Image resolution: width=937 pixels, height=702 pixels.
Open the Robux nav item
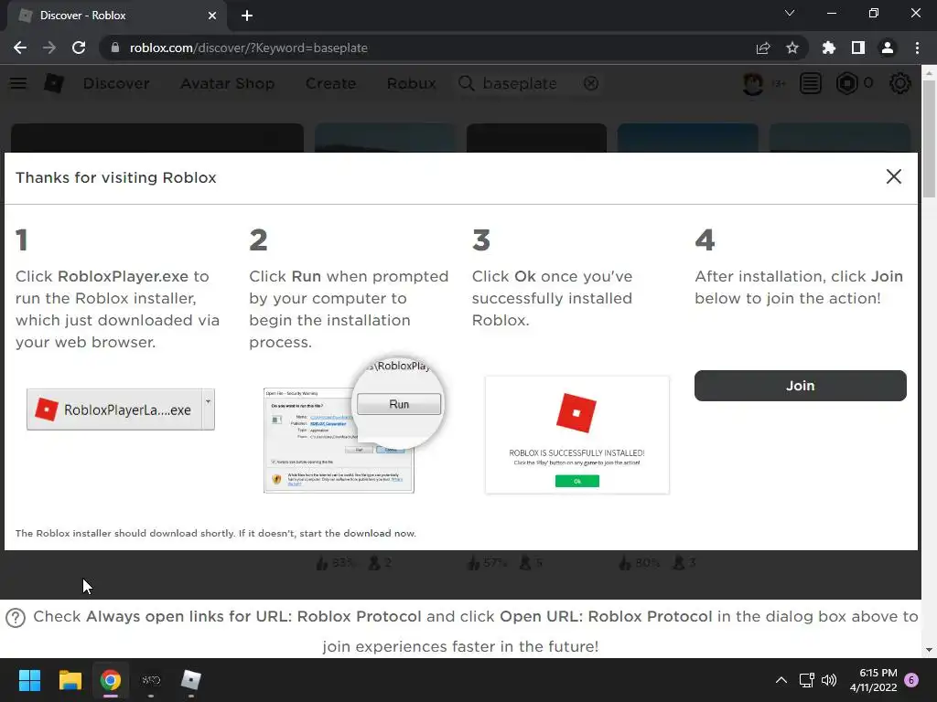click(x=412, y=83)
